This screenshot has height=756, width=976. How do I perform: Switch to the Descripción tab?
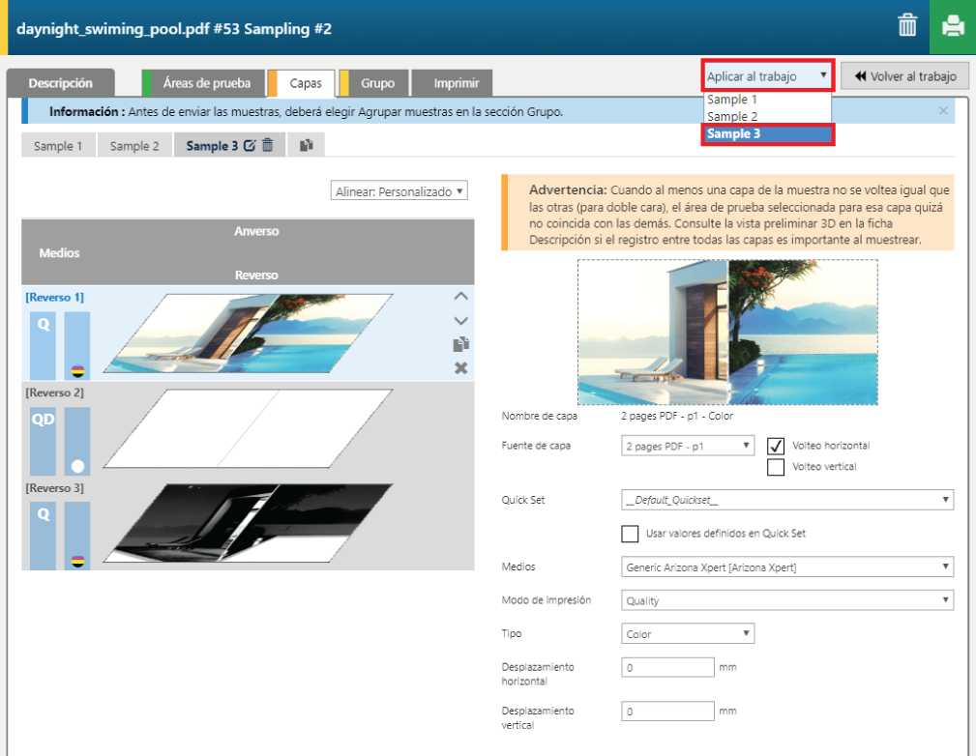tap(60, 83)
